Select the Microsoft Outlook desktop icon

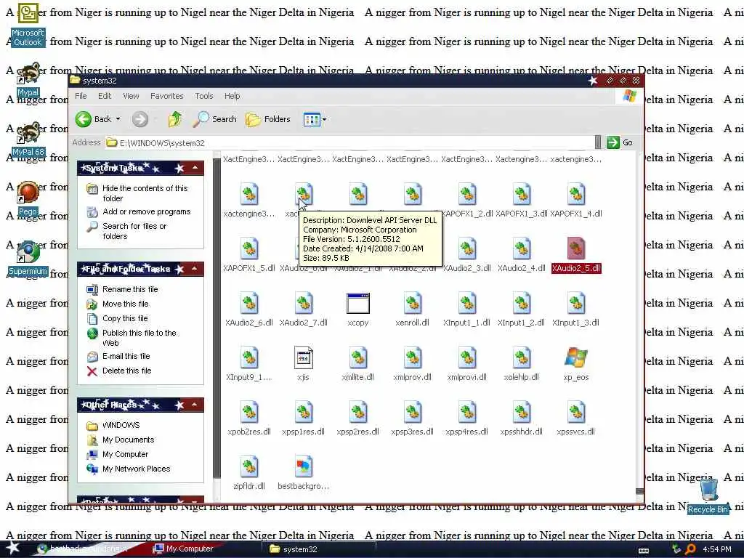click(x=28, y=25)
